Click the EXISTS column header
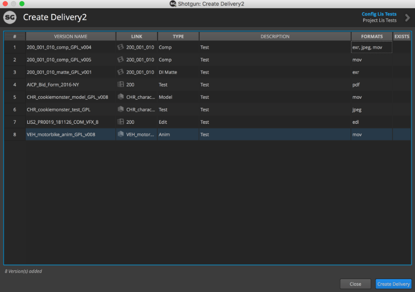Image resolution: width=415 pixels, height=292 pixels. tap(402, 36)
